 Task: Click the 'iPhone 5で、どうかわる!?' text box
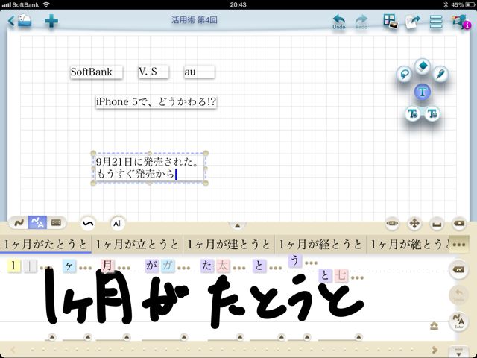pos(156,102)
